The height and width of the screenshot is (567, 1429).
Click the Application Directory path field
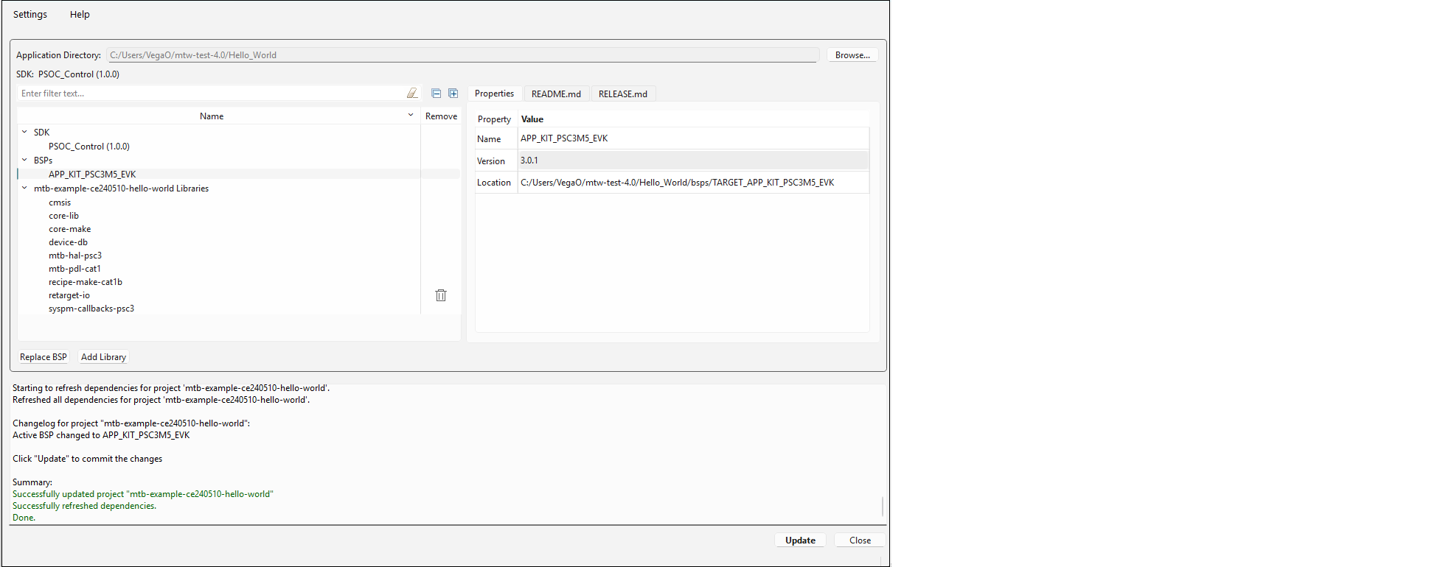coord(462,55)
